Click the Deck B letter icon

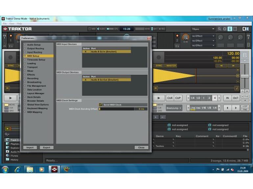245,55
